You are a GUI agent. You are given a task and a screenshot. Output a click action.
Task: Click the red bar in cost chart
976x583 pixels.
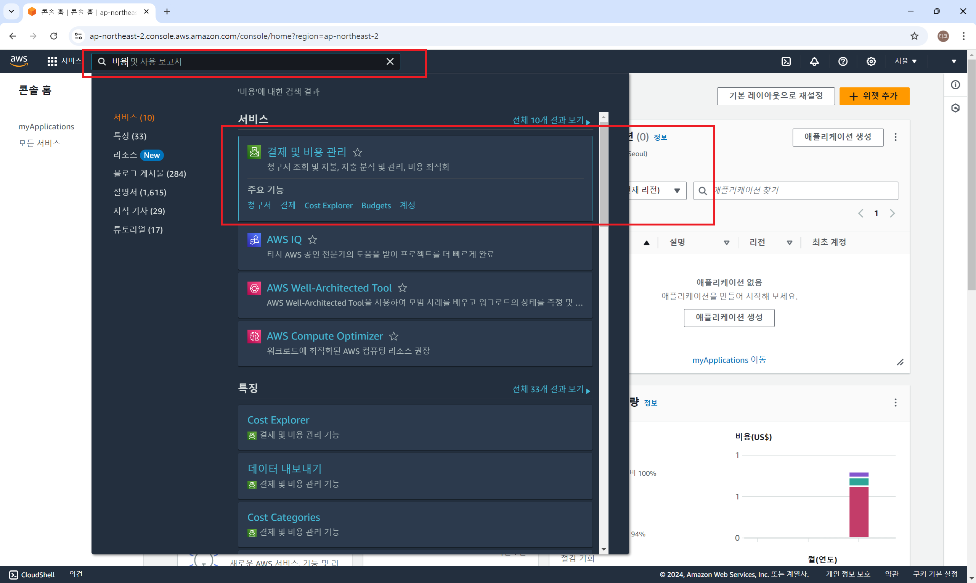tap(858, 512)
